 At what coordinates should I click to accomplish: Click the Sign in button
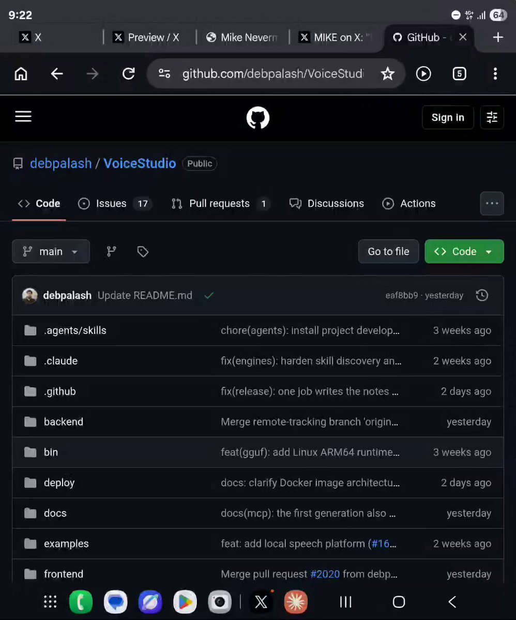click(448, 117)
